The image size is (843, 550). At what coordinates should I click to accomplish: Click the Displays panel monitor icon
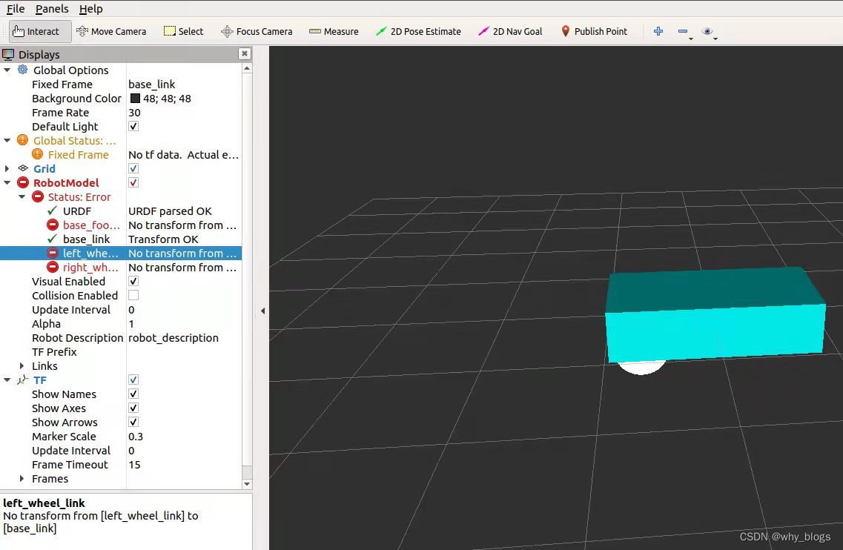[x=8, y=54]
